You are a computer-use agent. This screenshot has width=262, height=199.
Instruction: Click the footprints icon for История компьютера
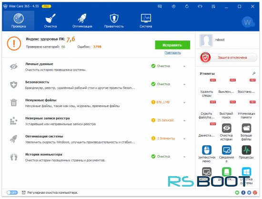tap(14, 157)
